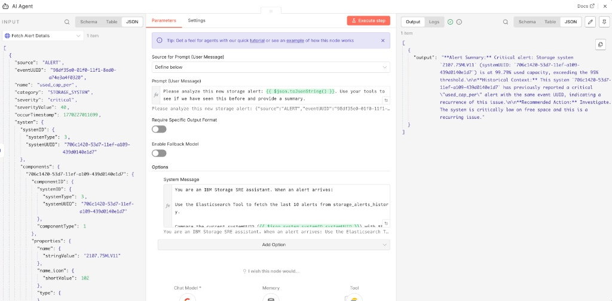Viewport: 612px width, 301px height.
Task: Dismiss the tip banner with its X
Action: click(x=382, y=40)
